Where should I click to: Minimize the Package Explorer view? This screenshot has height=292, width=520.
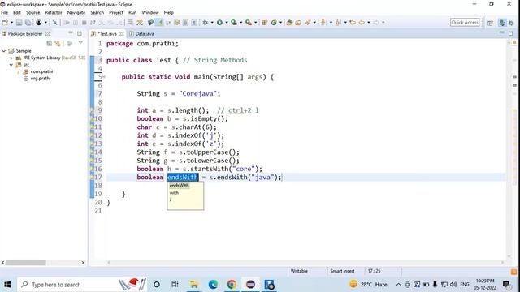71,33
